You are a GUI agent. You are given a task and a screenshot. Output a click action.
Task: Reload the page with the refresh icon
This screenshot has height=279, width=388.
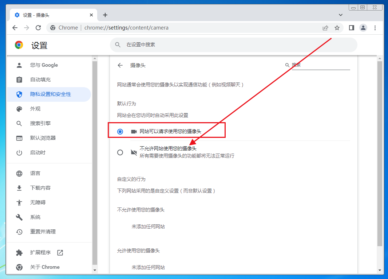coord(38,28)
